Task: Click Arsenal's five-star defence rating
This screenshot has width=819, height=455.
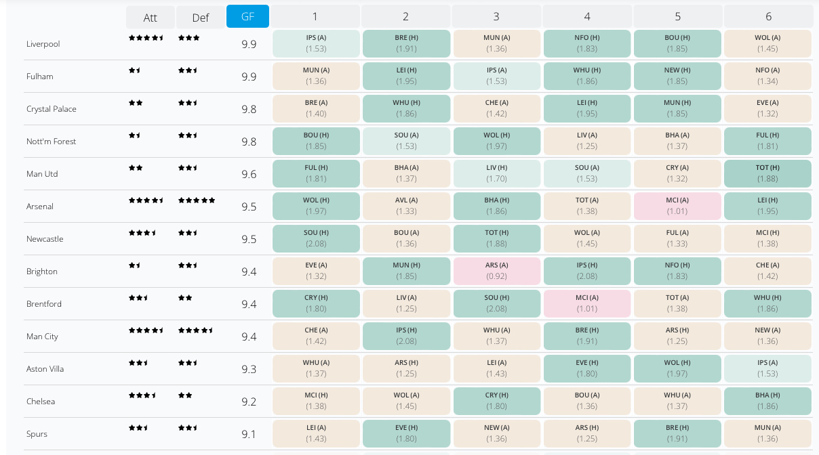Action: pyautogui.click(x=197, y=200)
